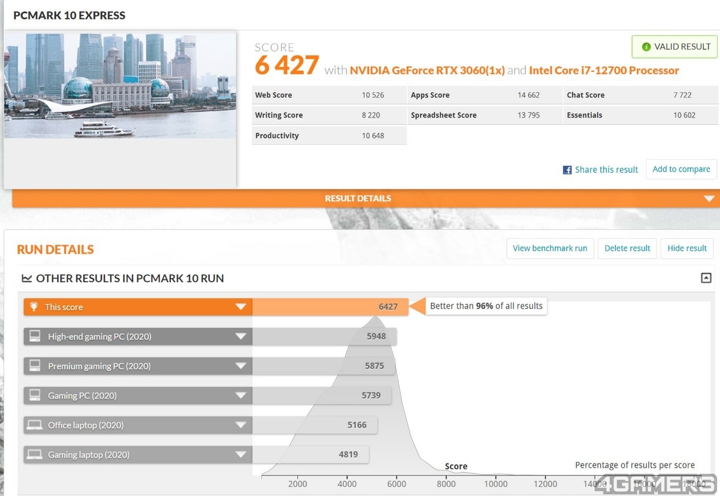Click the Productivity label
This screenshot has width=720, height=496.
tap(277, 136)
